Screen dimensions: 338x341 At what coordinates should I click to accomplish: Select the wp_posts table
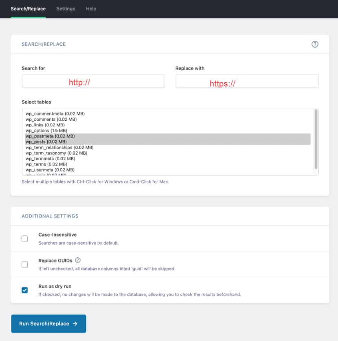point(168,142)
